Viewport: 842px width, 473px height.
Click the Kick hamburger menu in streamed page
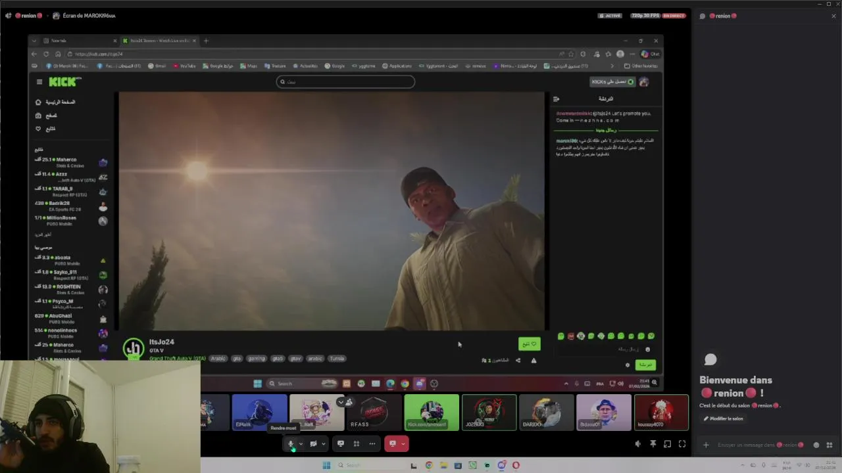pos(39,81)
